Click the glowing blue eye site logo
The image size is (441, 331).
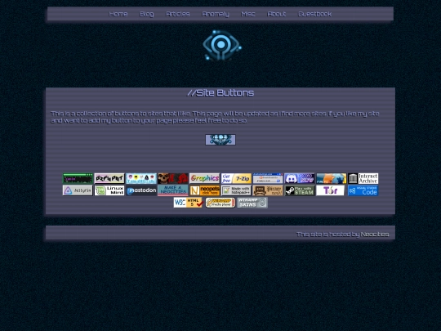pos(221,45)
